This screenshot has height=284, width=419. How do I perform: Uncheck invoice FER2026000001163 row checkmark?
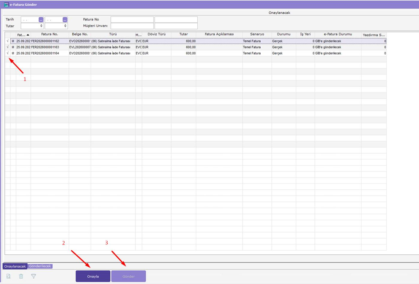point(8,47)
